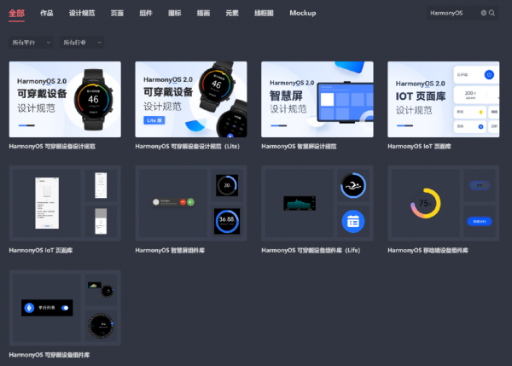This screenshot has width=512, height=366.
Task: Open the 作品 tab
Action: coord(47,13)
